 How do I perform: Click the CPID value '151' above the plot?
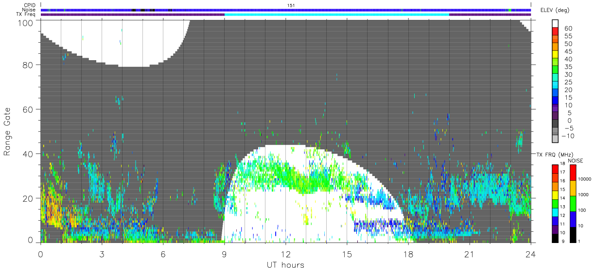291,5
